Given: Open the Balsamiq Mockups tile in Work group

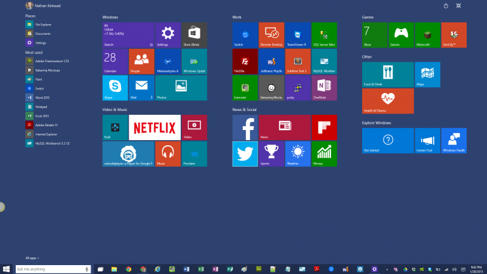Looking at the screenshot, I should (271, 88).
